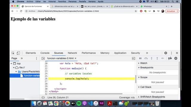191x107 pixels.
Task: Open Visual Studio Code from the Dock
Action: coord(90,103)
